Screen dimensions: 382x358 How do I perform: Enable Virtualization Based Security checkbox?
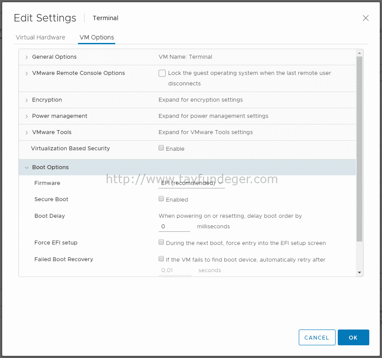(x=161, y=148)
